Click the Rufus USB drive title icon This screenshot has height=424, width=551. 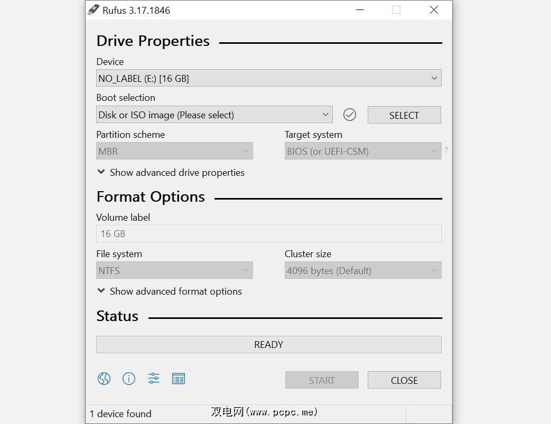(93, 10)
